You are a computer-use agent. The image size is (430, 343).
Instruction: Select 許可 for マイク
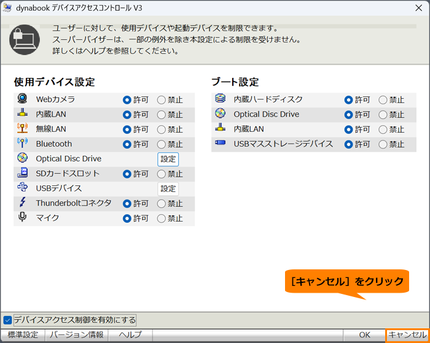[127, 218]
